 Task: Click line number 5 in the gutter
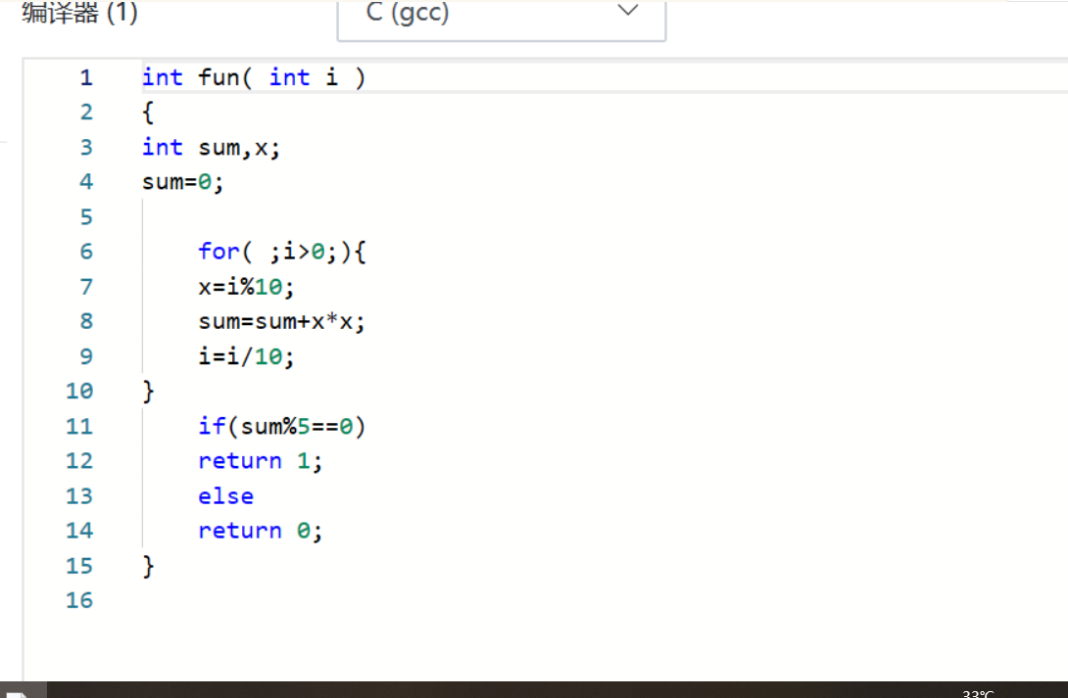pyautogui.click(x=86, y=217)
